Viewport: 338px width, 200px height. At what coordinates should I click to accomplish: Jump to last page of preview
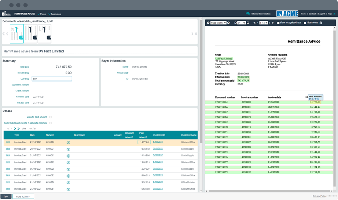click(272, 23)
